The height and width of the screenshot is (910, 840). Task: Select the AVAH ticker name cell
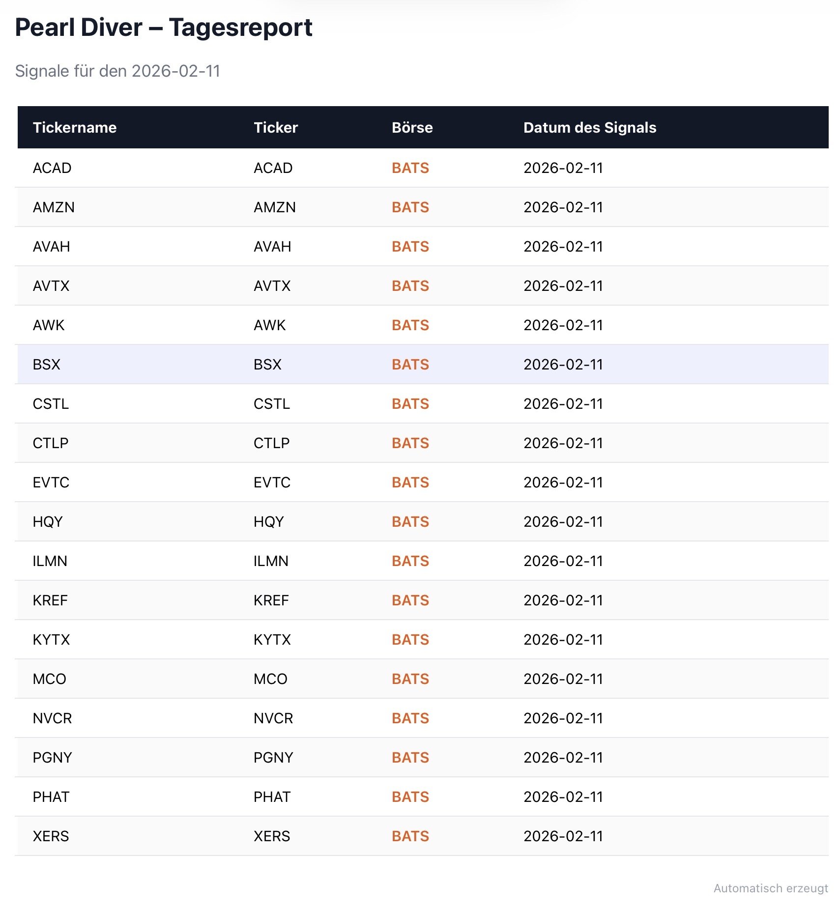[51, 247]
